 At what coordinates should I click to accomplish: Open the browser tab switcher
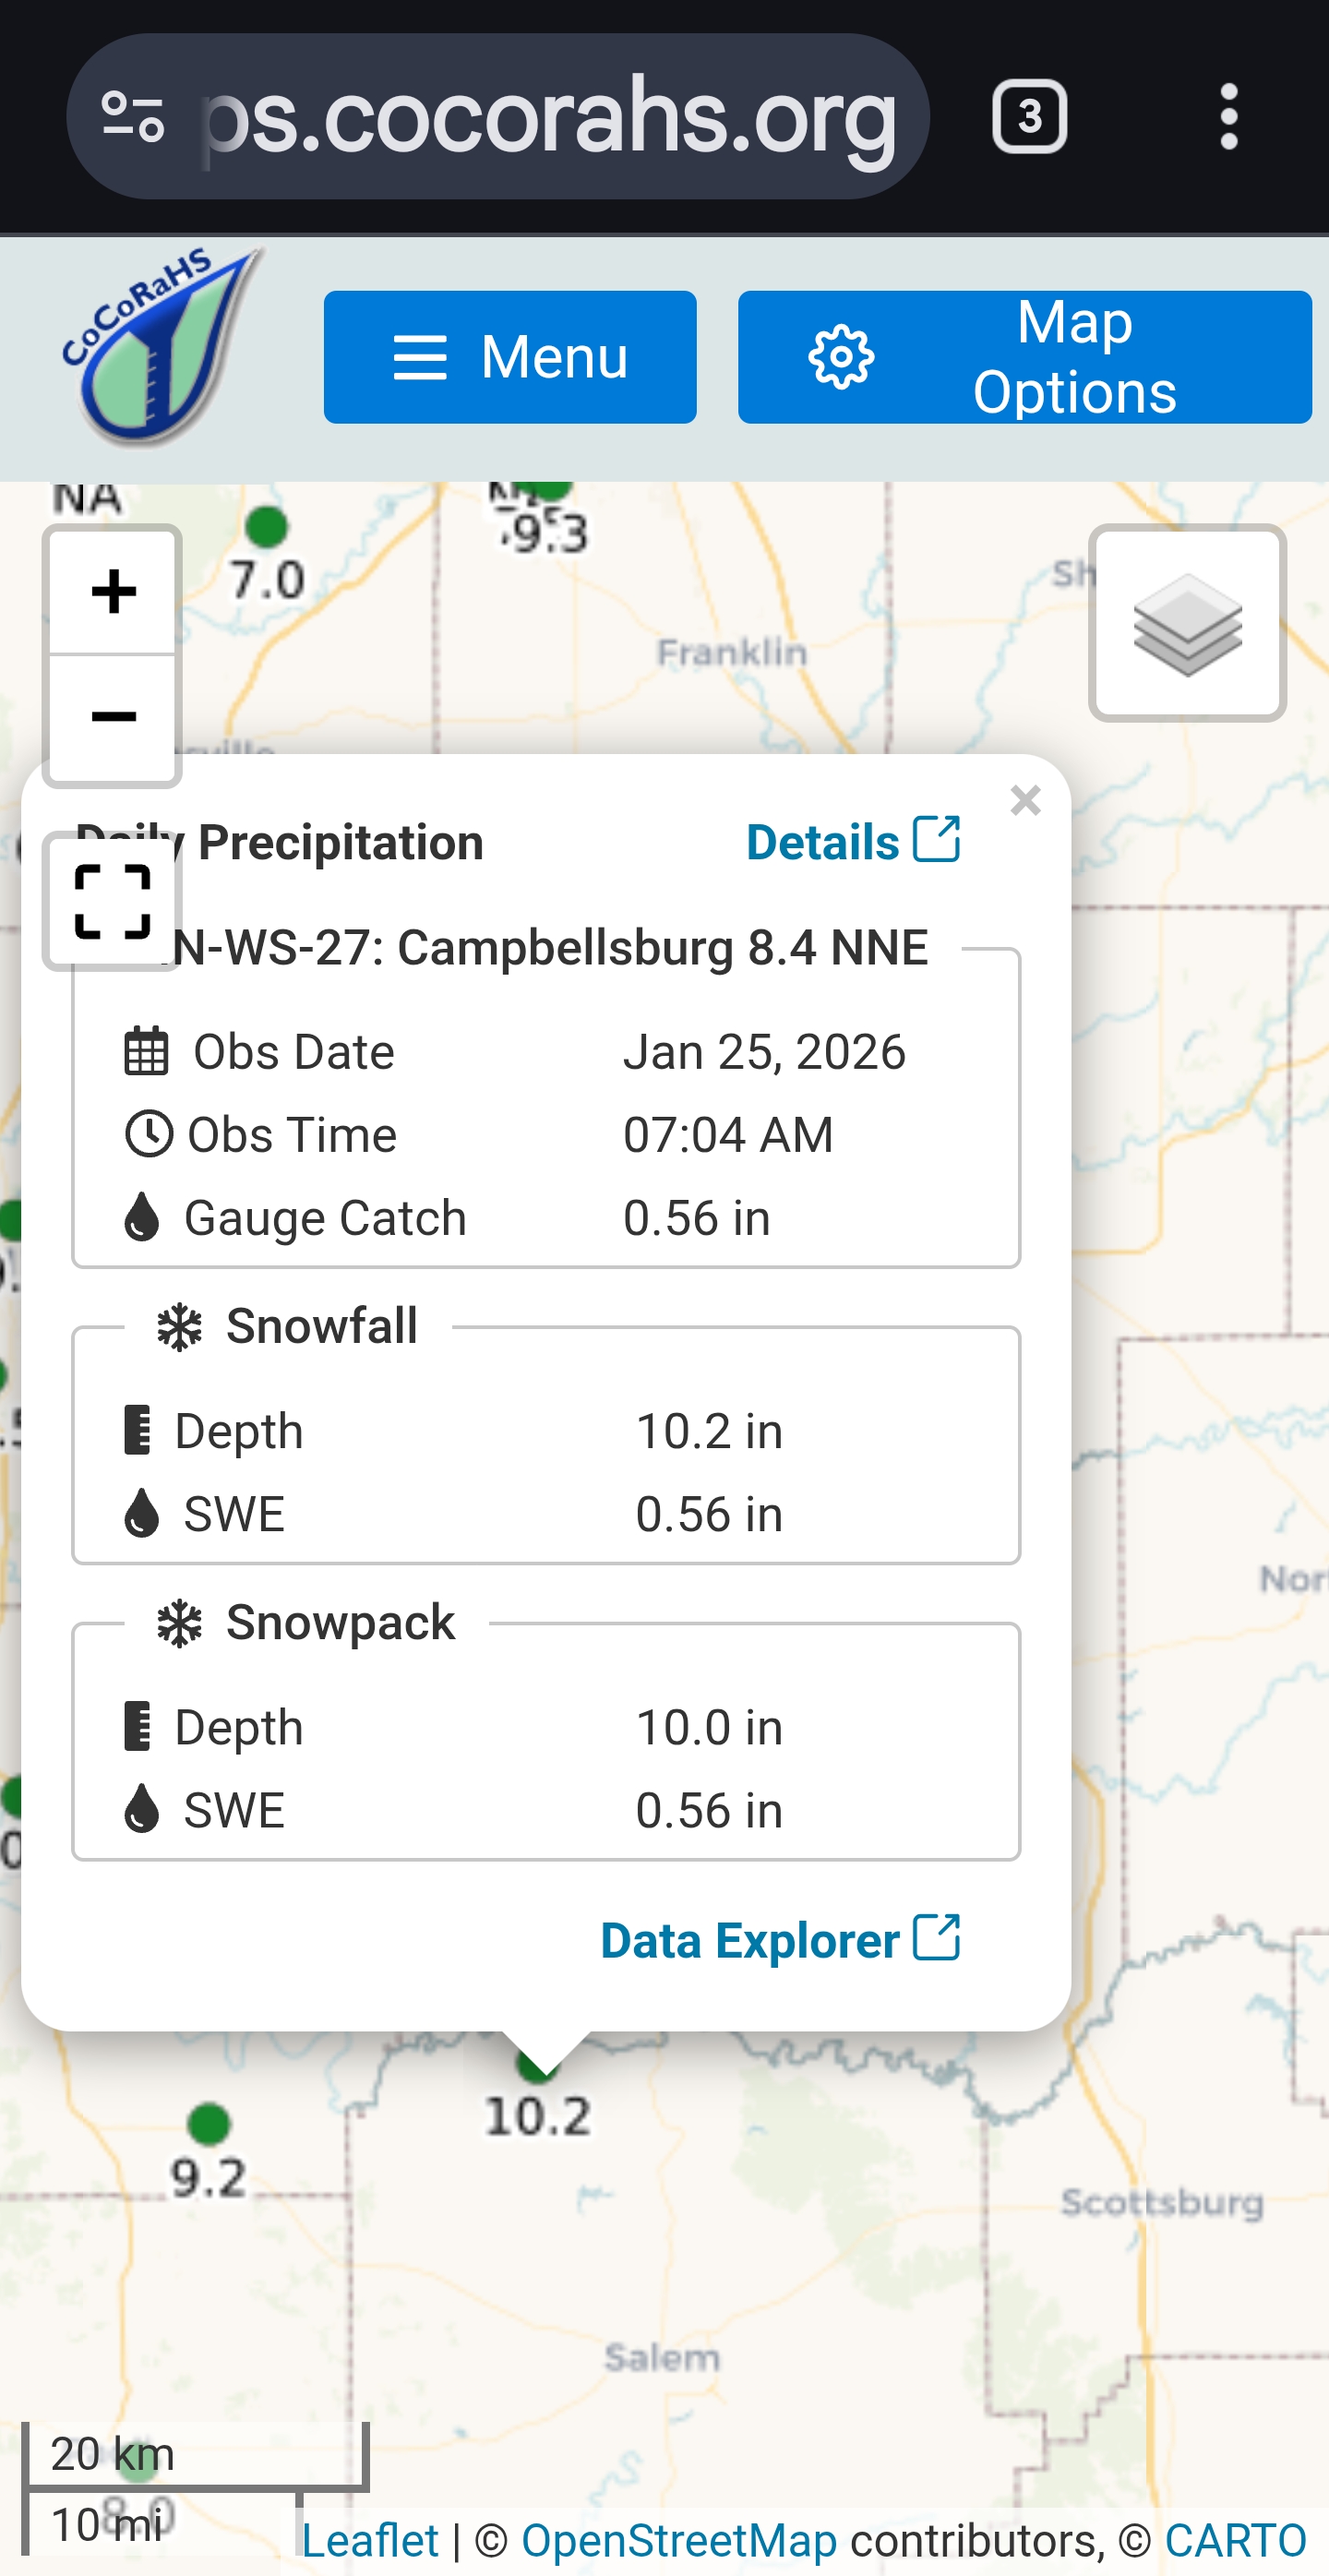click(x=1029, y=117)
